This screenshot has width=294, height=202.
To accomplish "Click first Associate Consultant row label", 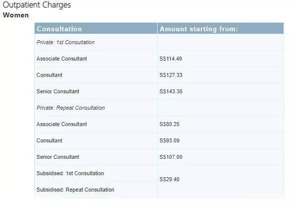I will tap(61, 59).
